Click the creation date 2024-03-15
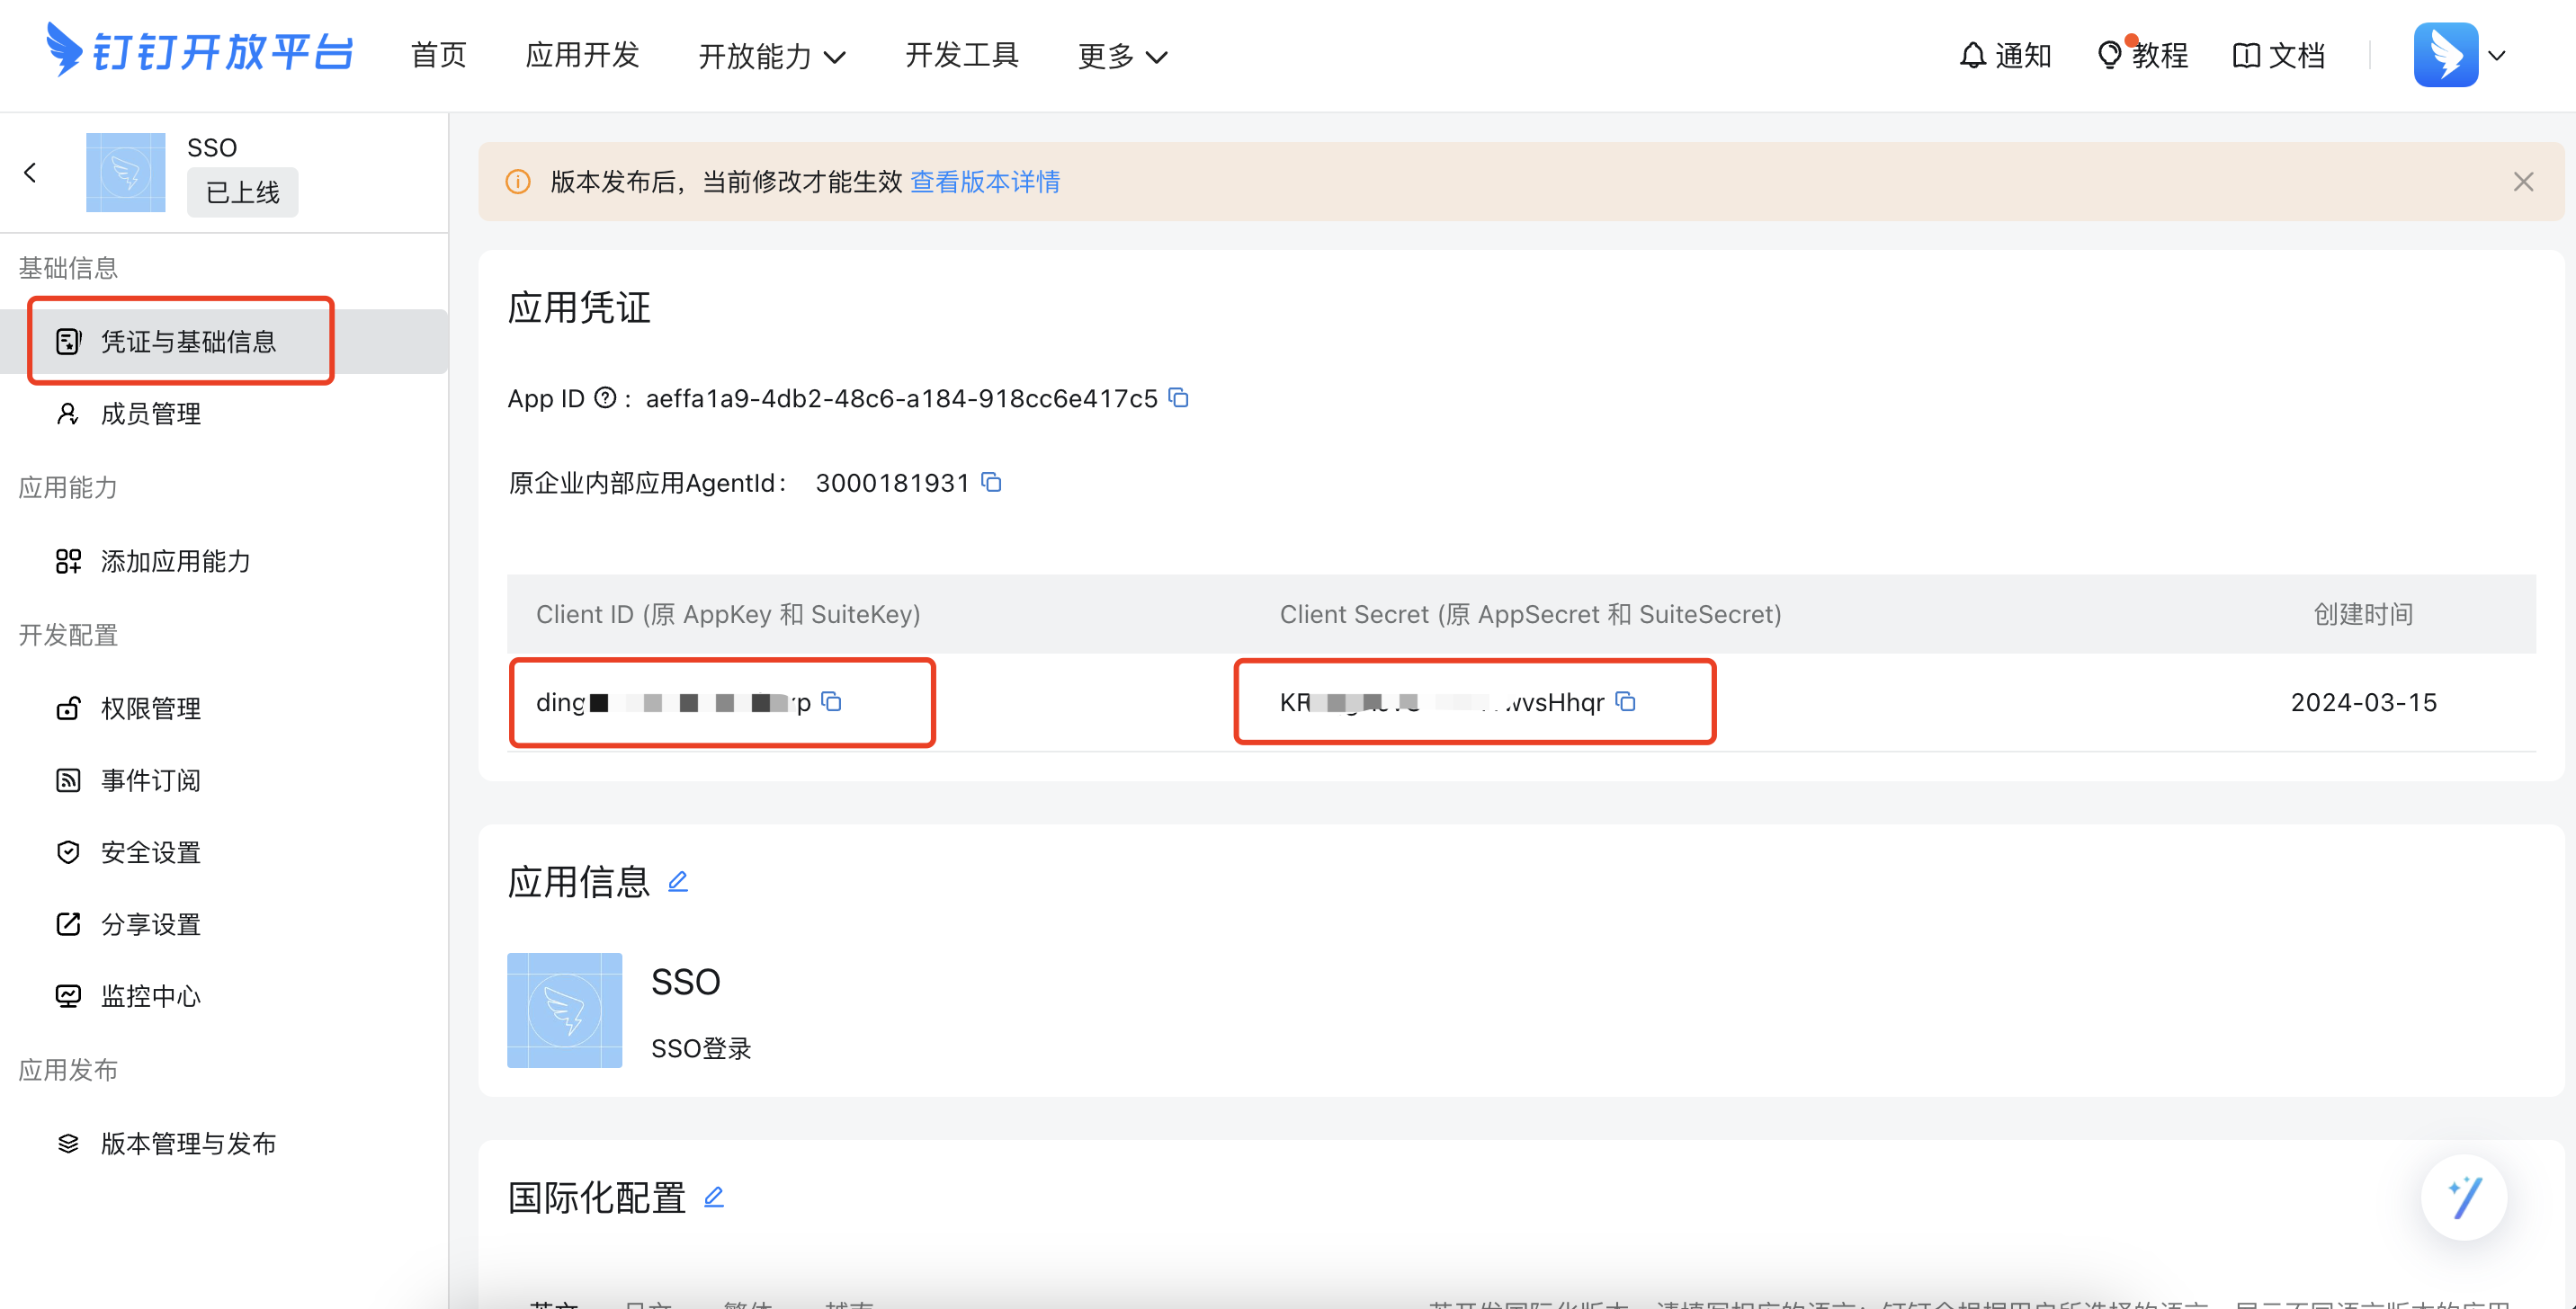The width and height of the screenshot is (2576, 1309). click(x=2363, y=702)
